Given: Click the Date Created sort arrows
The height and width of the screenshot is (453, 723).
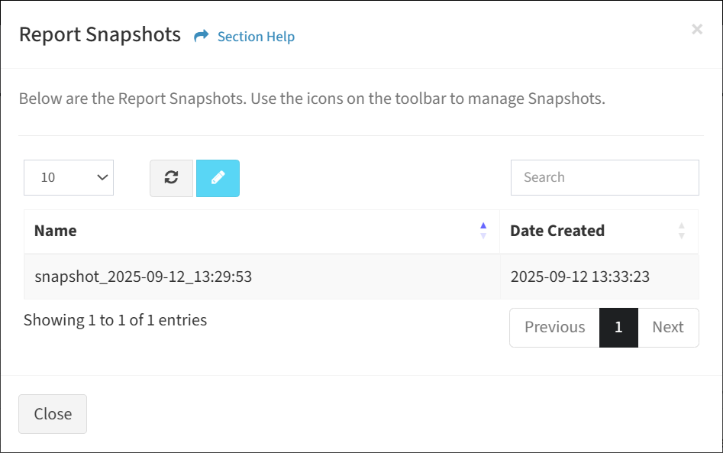Looking at the screenshot, I should pyautogui.click(x=682, y=230).
